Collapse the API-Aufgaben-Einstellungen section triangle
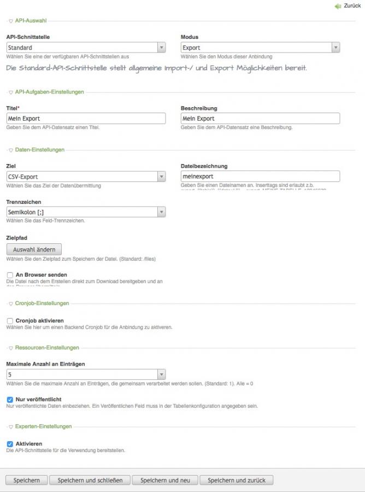This screenshot has width=365, height=492. [x=11, y=92]
